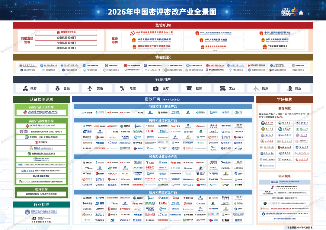
Task: Click 国家市场监督管理总局 box
Action: (213, 47)
